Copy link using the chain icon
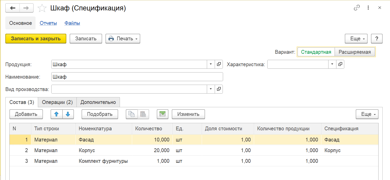The height and width of the screenshot is (180, 390). point(357,8)
